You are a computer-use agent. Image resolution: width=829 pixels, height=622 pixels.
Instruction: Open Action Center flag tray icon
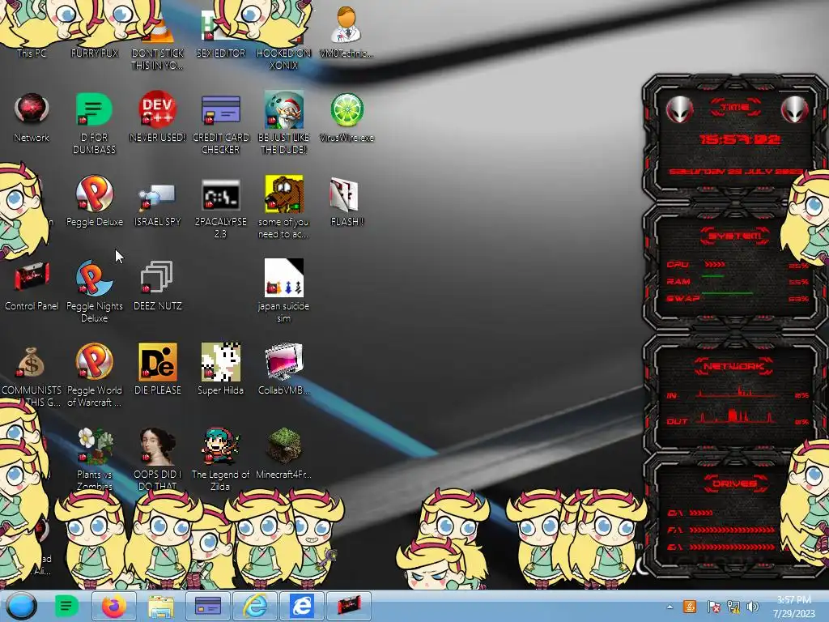[x=713, y=607]
